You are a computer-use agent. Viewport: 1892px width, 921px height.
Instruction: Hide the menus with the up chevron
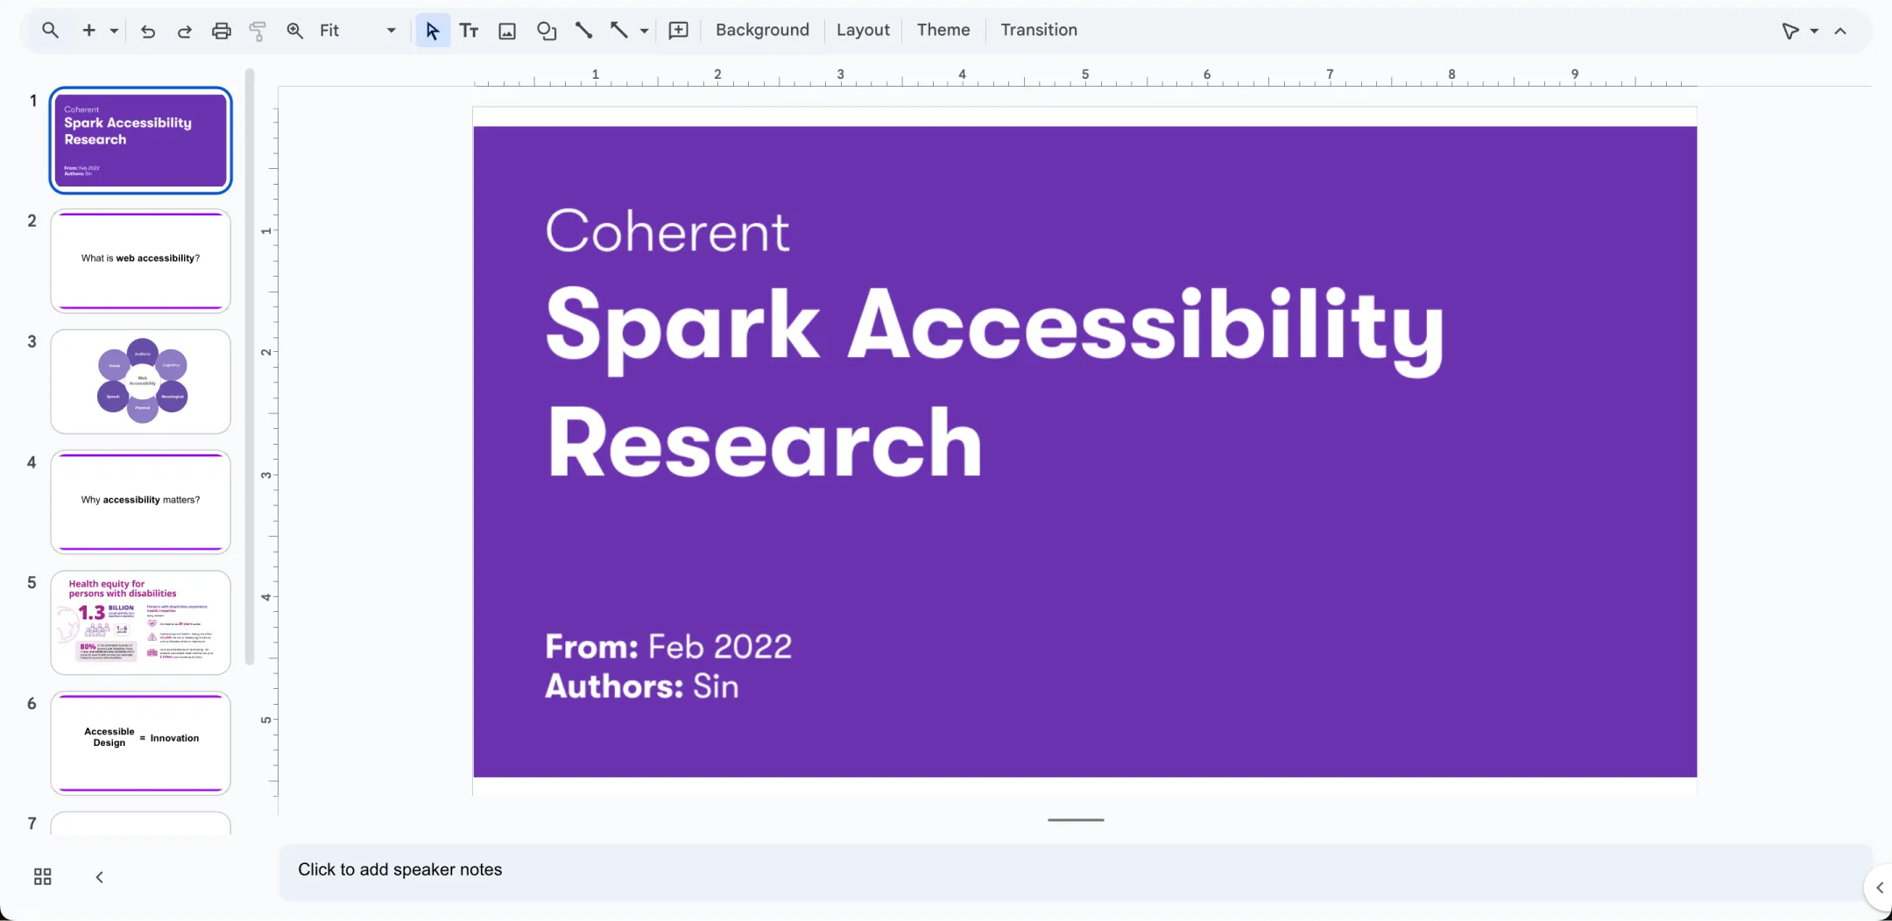[x=1840, y=31]
